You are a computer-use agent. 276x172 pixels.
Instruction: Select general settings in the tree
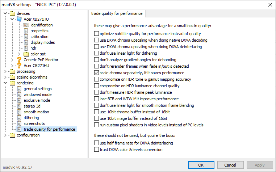coord(38,89)
